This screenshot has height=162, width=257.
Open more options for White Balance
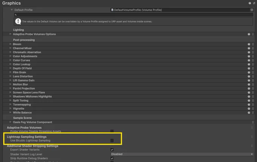(x=253, y=113)
